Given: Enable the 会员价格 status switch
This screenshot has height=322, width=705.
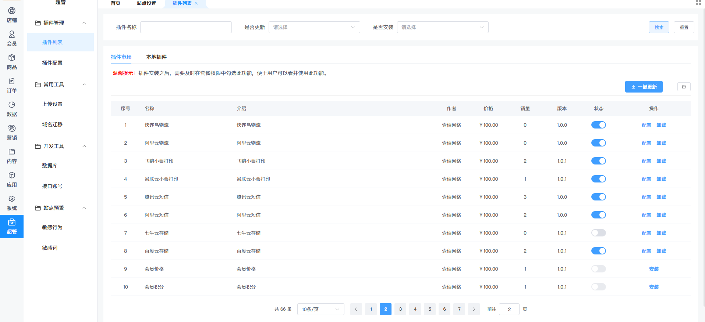Looking at the screenshot, I should coord(598,269).
